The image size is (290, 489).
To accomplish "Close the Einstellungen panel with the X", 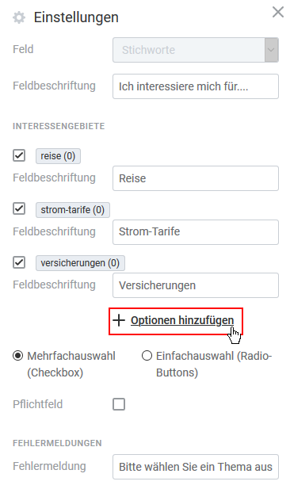I will [277, 12].
